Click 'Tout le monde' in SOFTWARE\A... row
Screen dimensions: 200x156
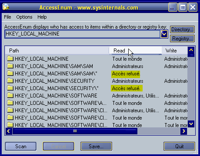127,103
